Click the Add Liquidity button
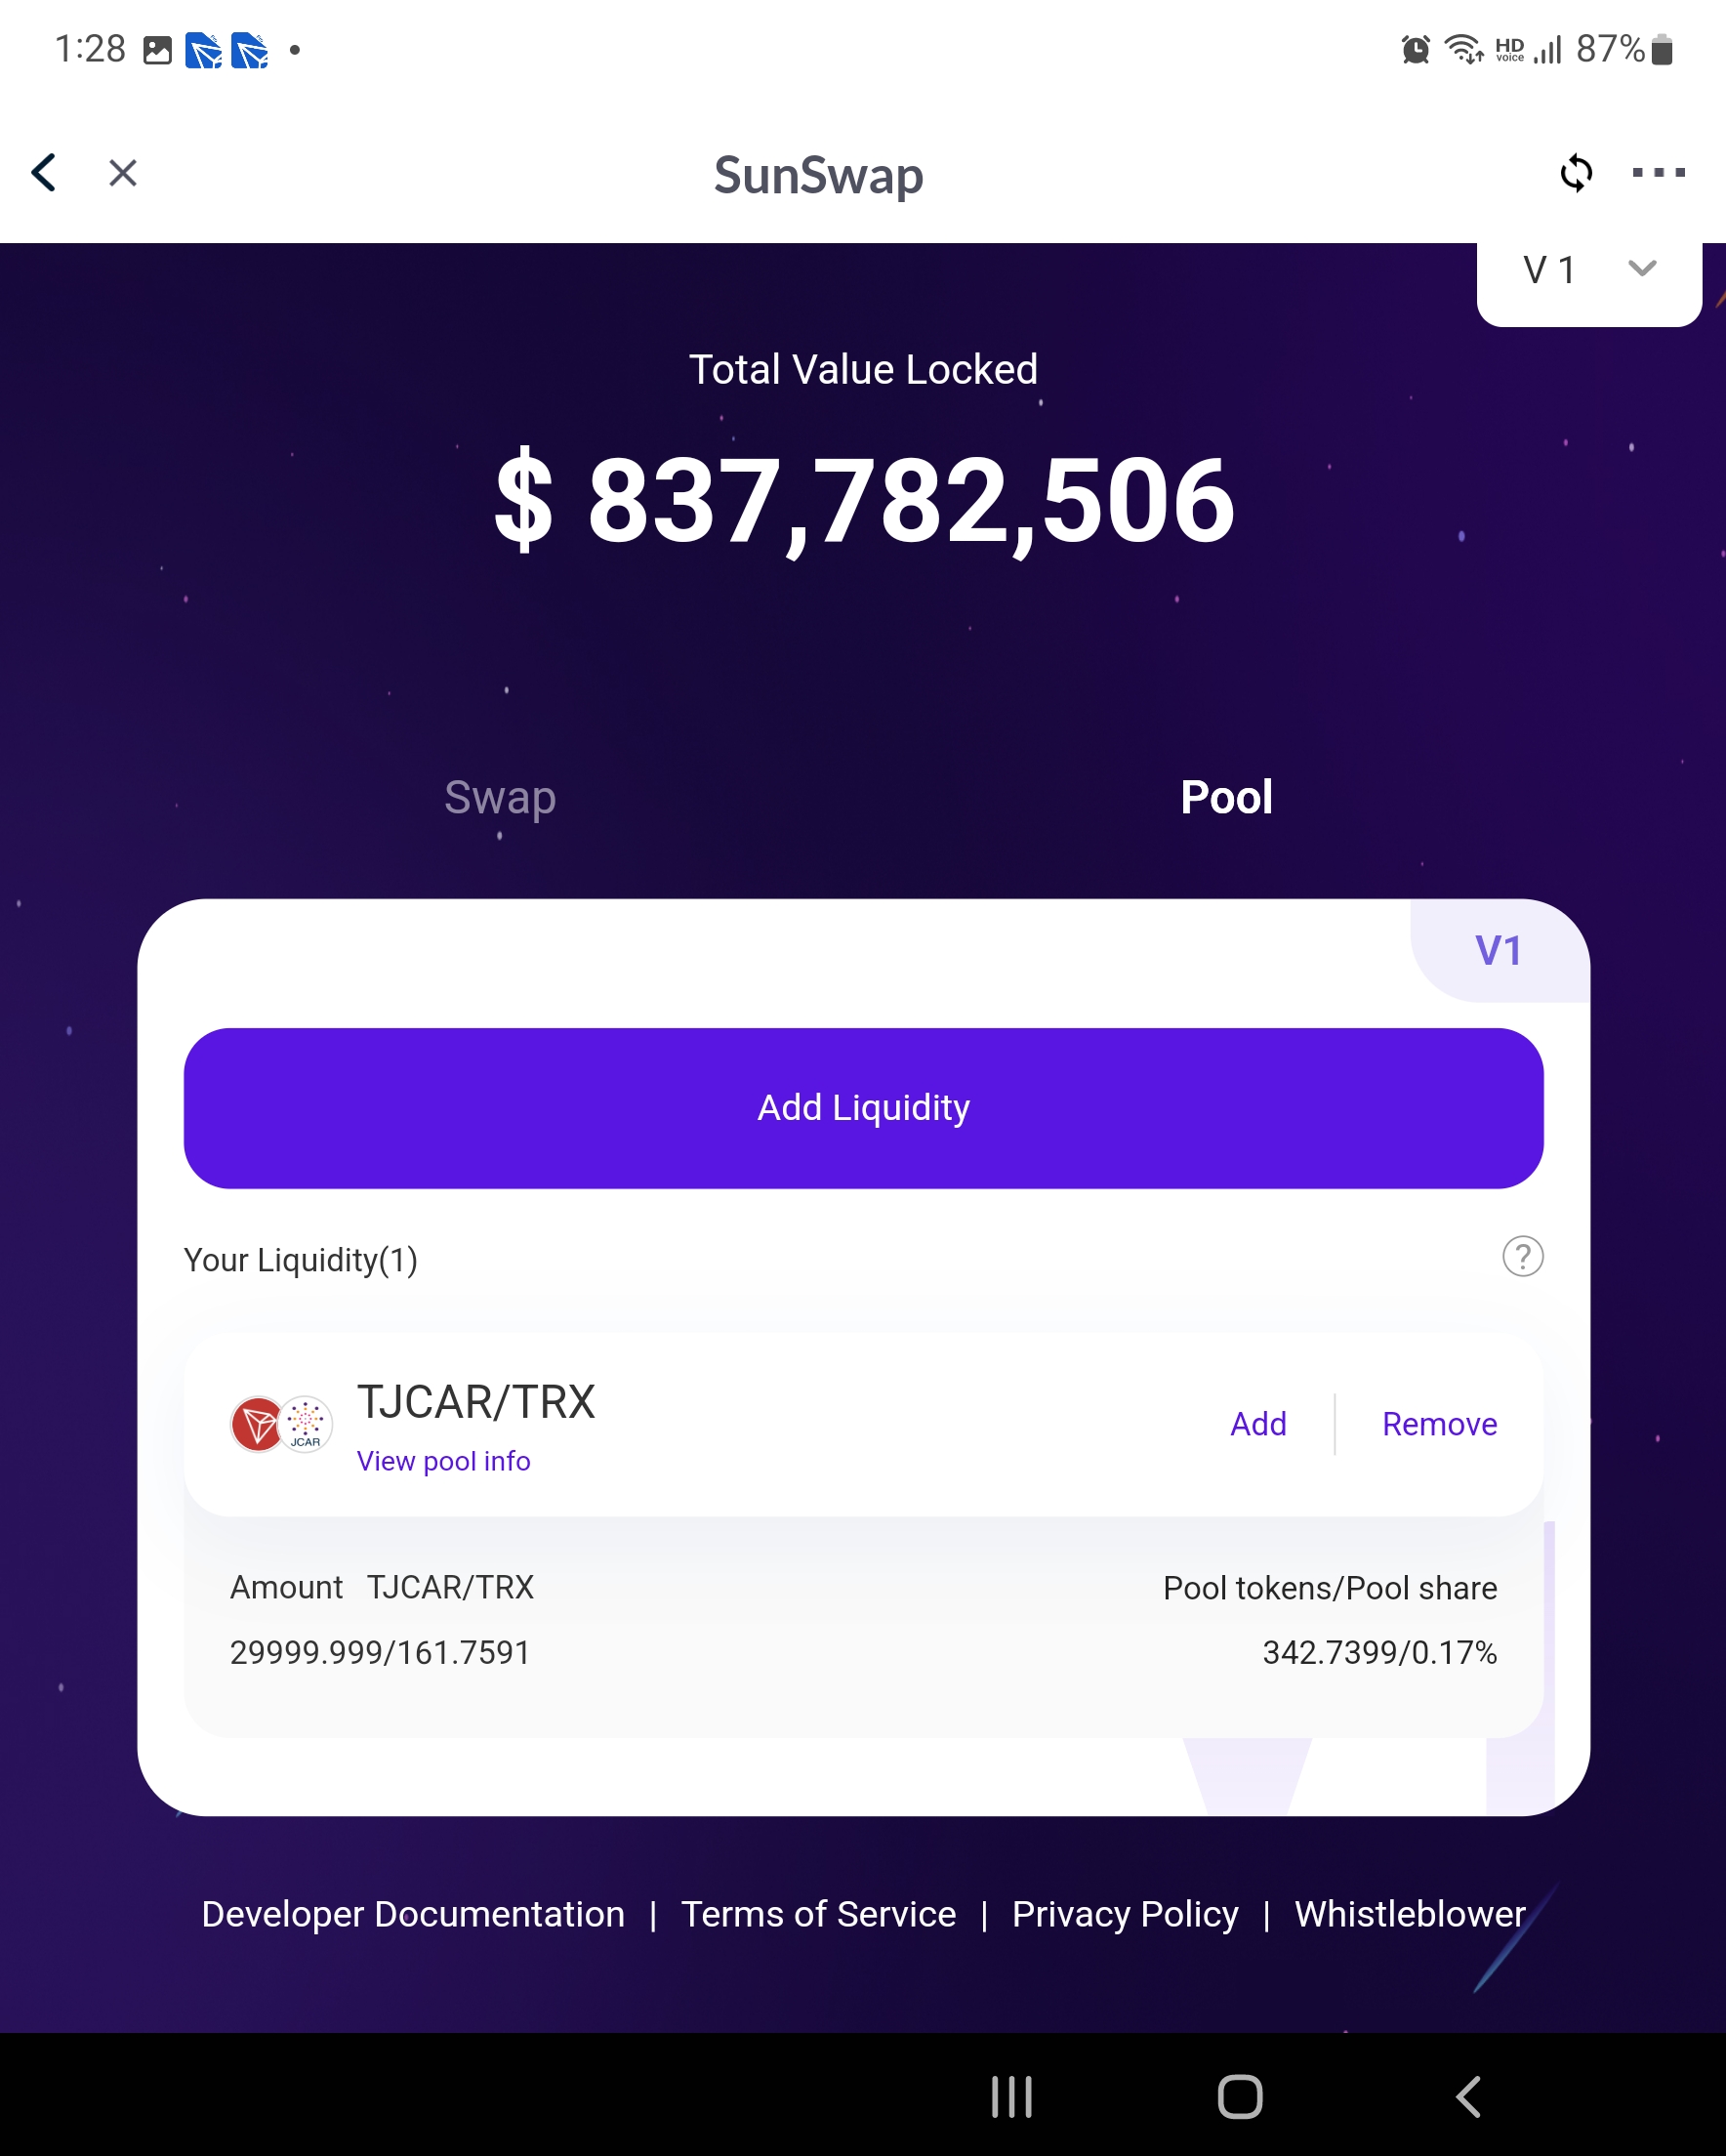This screenshot has width=1726, height=2156. click(863, 1108)
